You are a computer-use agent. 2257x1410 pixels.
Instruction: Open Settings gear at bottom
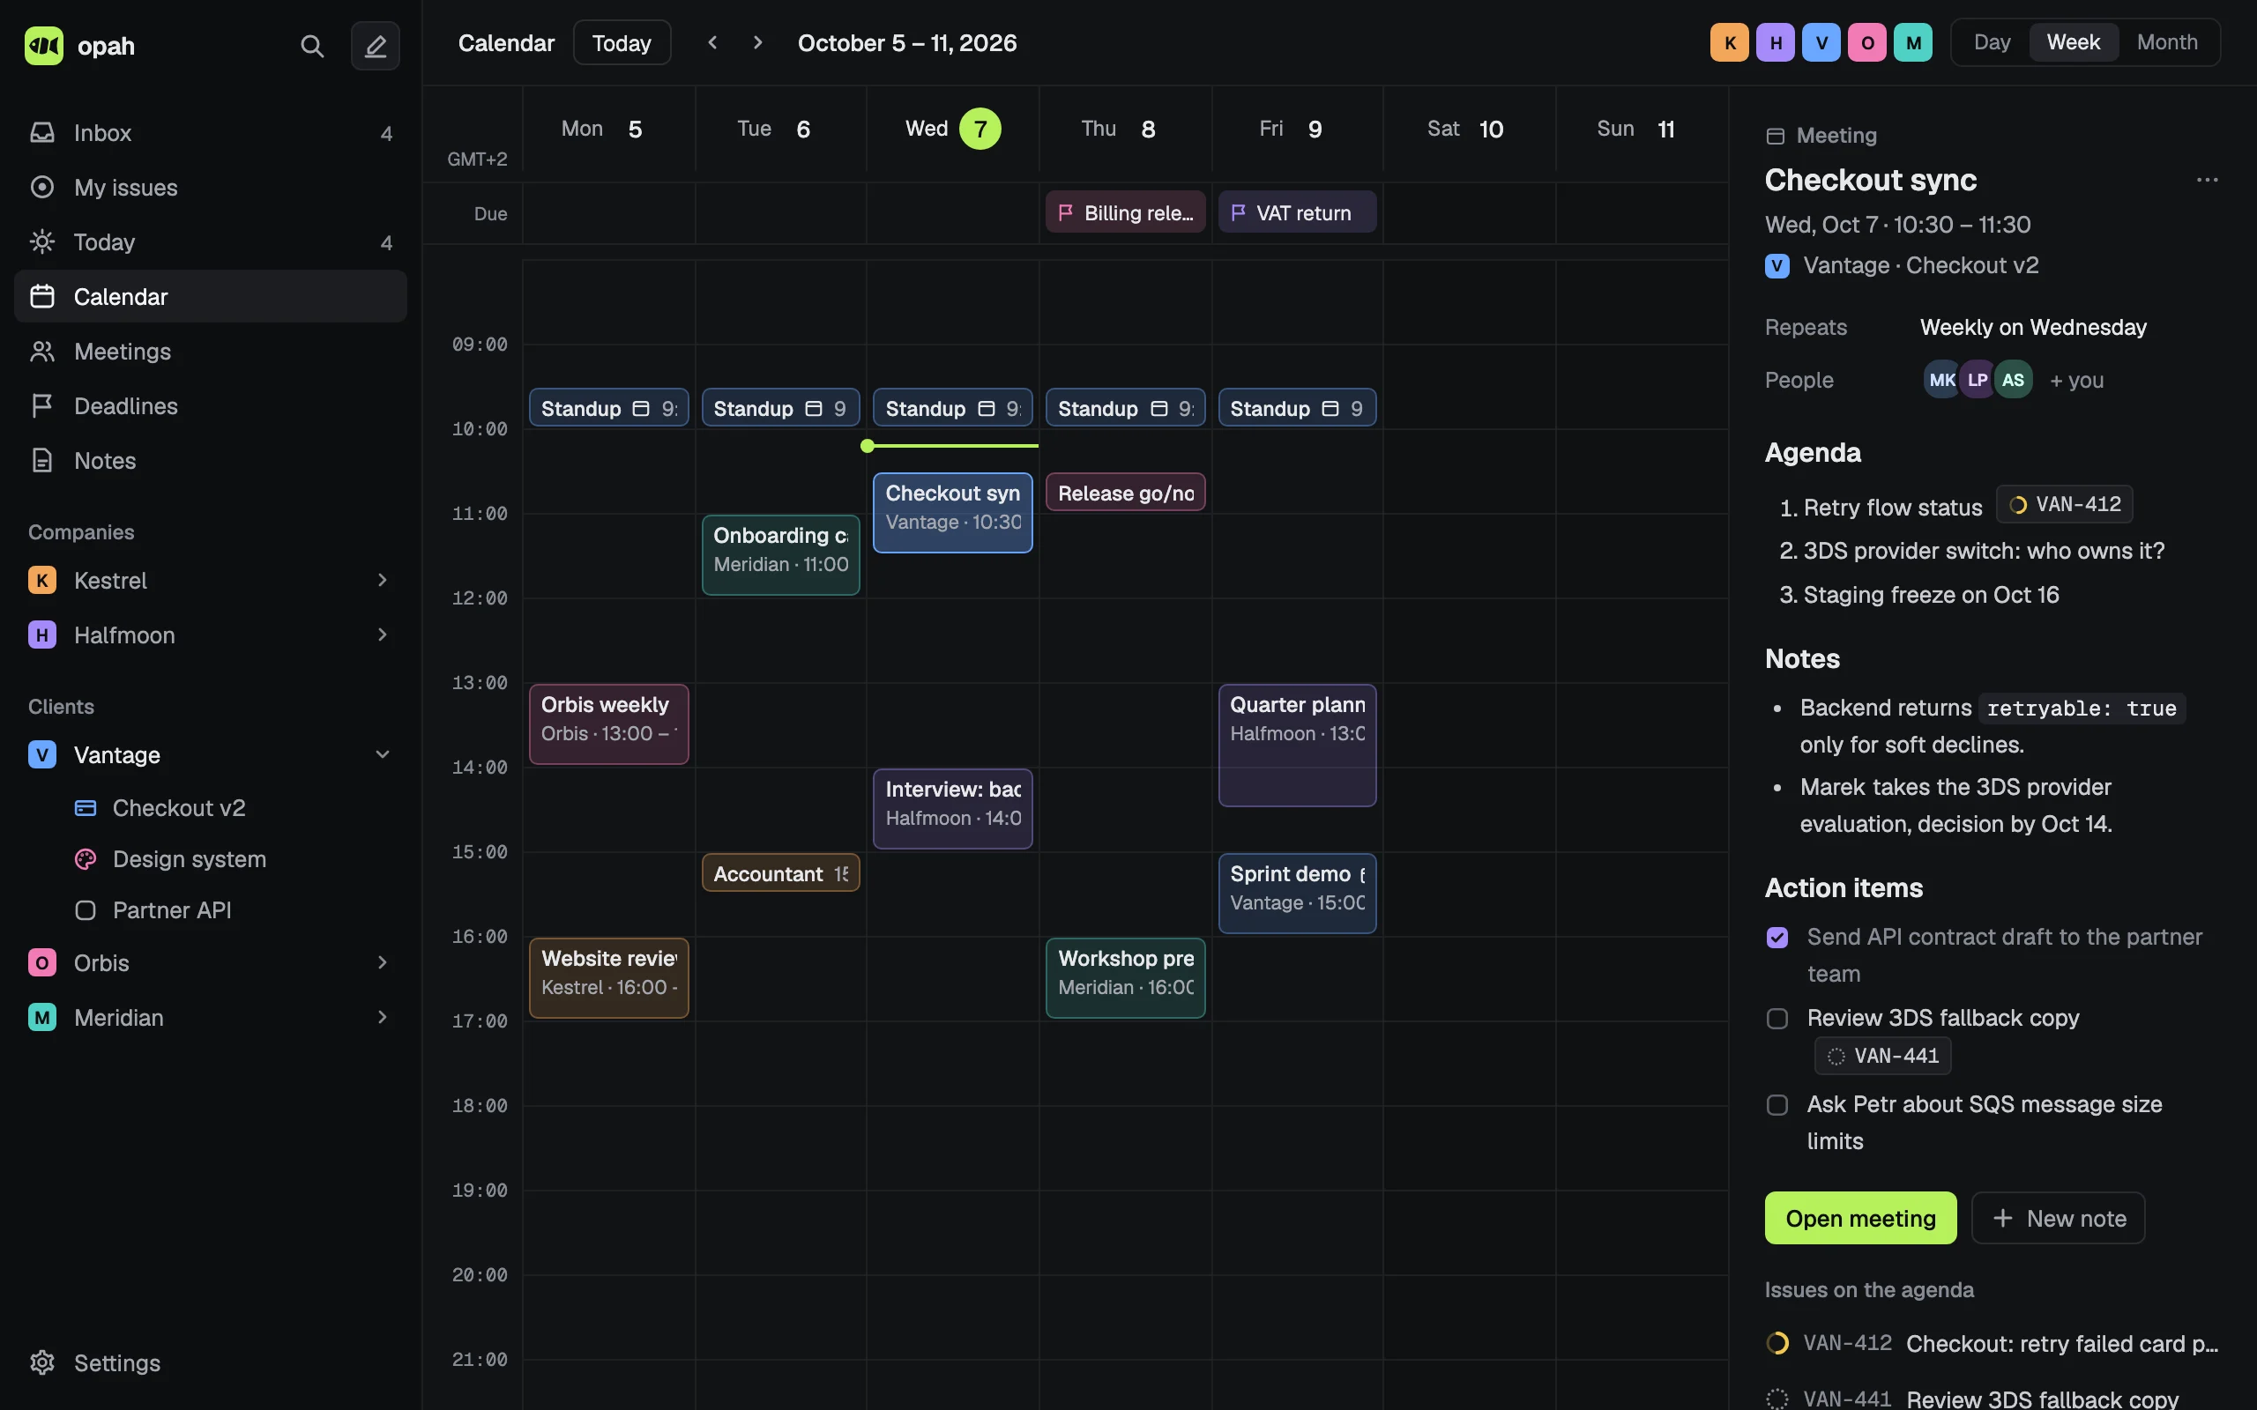pyautogui.click(x=42, y=1362)
